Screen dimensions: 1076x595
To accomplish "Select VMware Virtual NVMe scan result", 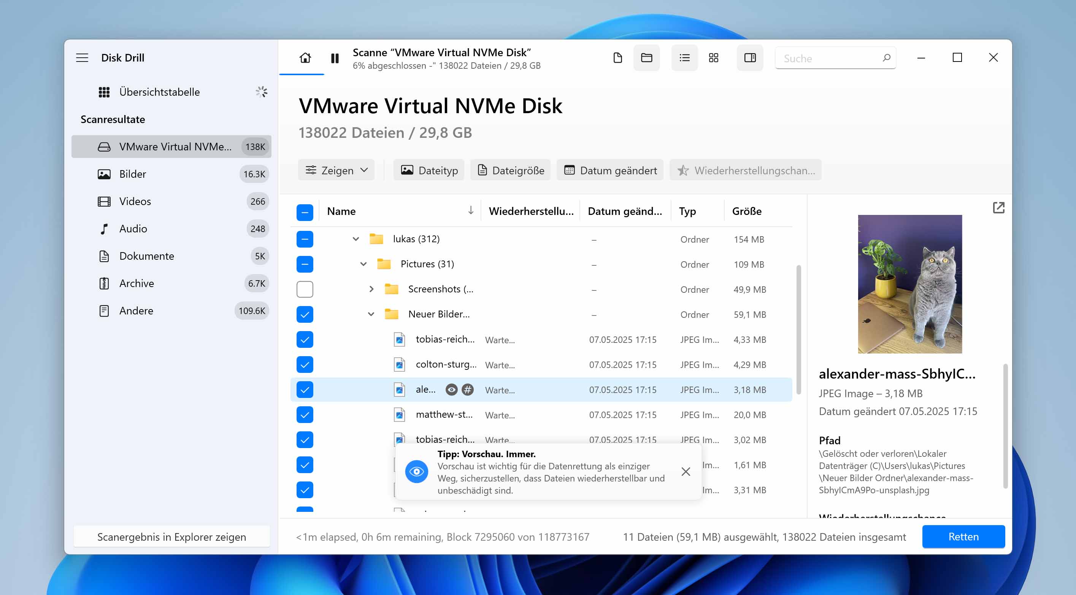I will pyautogui.click(x=171, y=147).
